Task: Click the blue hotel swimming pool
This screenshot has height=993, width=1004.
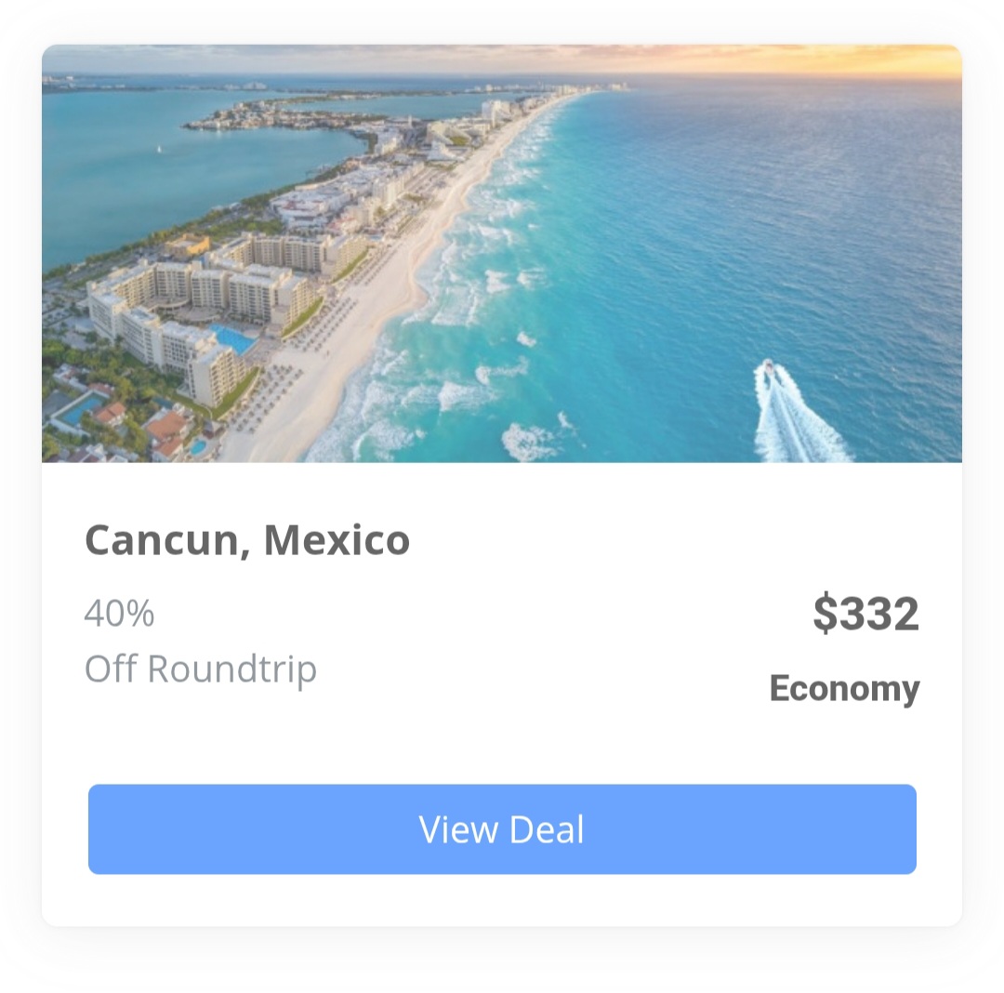Action: [233, 338]
